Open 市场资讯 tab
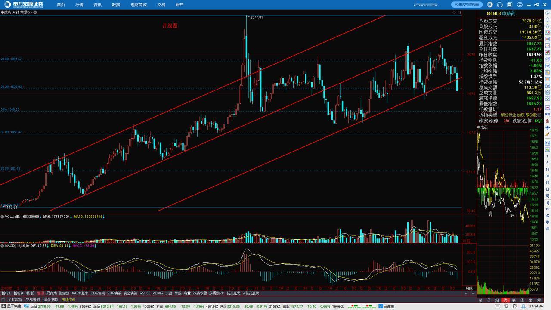 68,300
